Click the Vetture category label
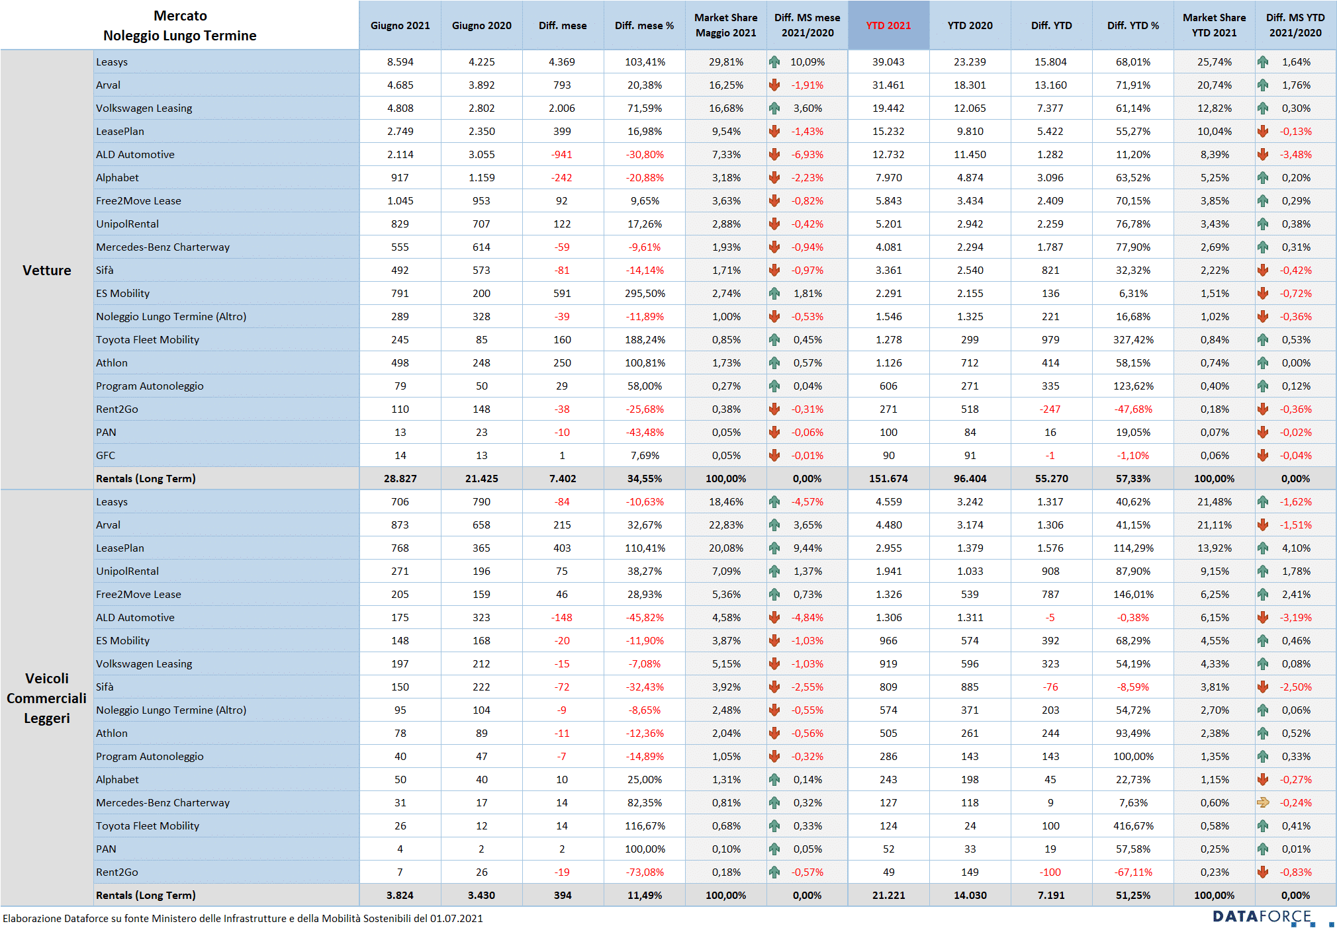The image size is (1337, 930). coord(47,271)
